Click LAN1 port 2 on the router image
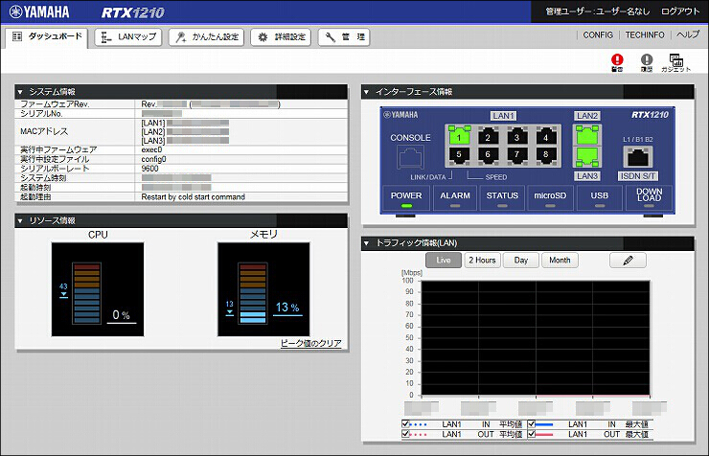Screen dimensions: 709x456 [488, 136]
